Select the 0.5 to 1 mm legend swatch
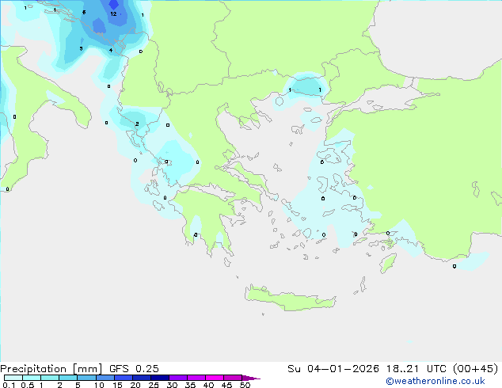This screenshot has height=388, width=502. (x=32, y=378)
